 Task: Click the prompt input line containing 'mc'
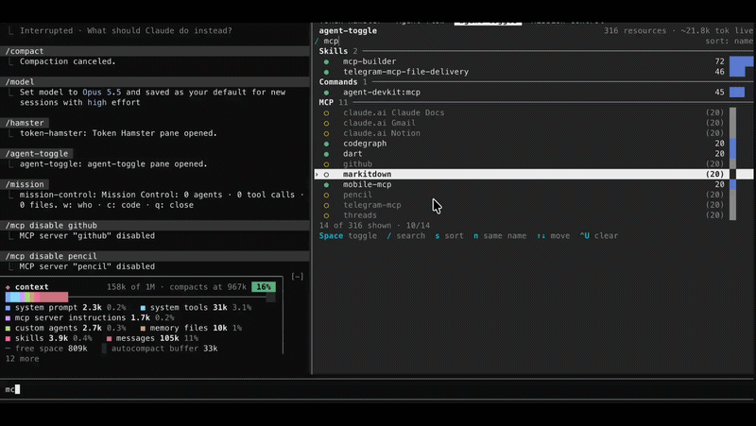pyautogui.click(x=378, y=389)
